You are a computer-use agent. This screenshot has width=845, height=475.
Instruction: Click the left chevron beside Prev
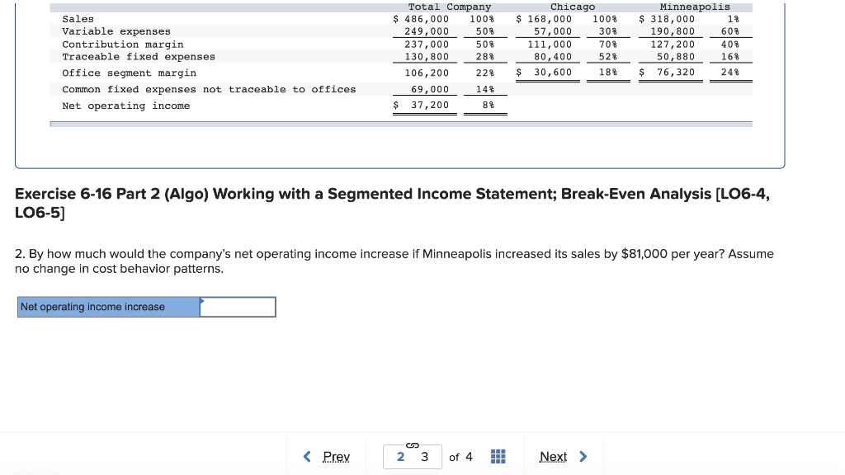pos(307,457)
